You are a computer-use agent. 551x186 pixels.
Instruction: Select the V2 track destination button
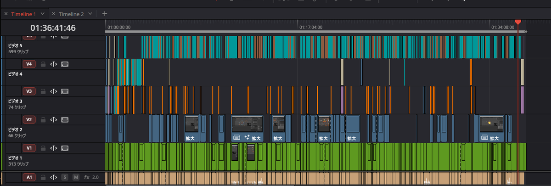(x=29, y=120)
